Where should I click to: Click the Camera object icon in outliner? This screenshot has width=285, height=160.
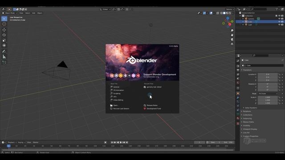246,19
